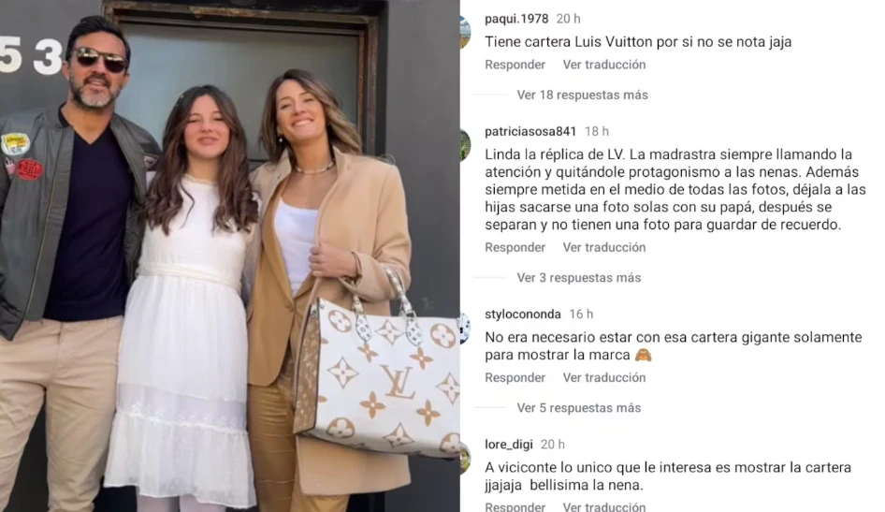Viewport: 885px width, 512px height.
Task: Open paqui.1978 profile avatar
Action: [466, 32]
